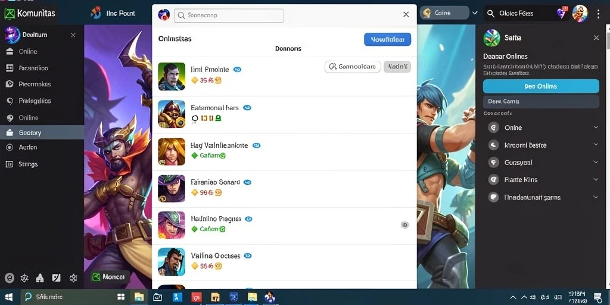Click the chevron beside Gaine

475,13
